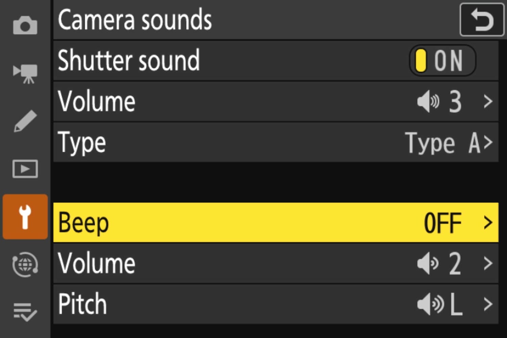Select the Custom Settings pencil icon

click(25, 121)
